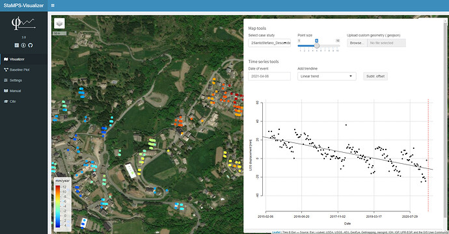
Task: Open the Select case study dropdown
Action: coord(269,43)
